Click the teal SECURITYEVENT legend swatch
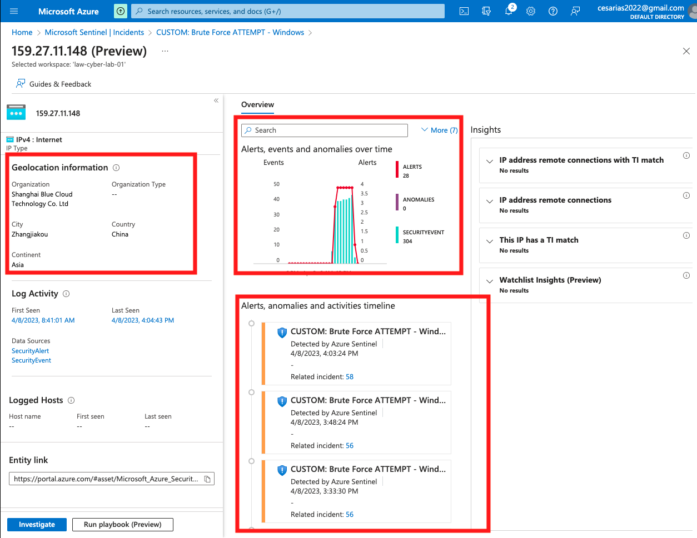This screenshot has height=538, width=697. [397, 235]
